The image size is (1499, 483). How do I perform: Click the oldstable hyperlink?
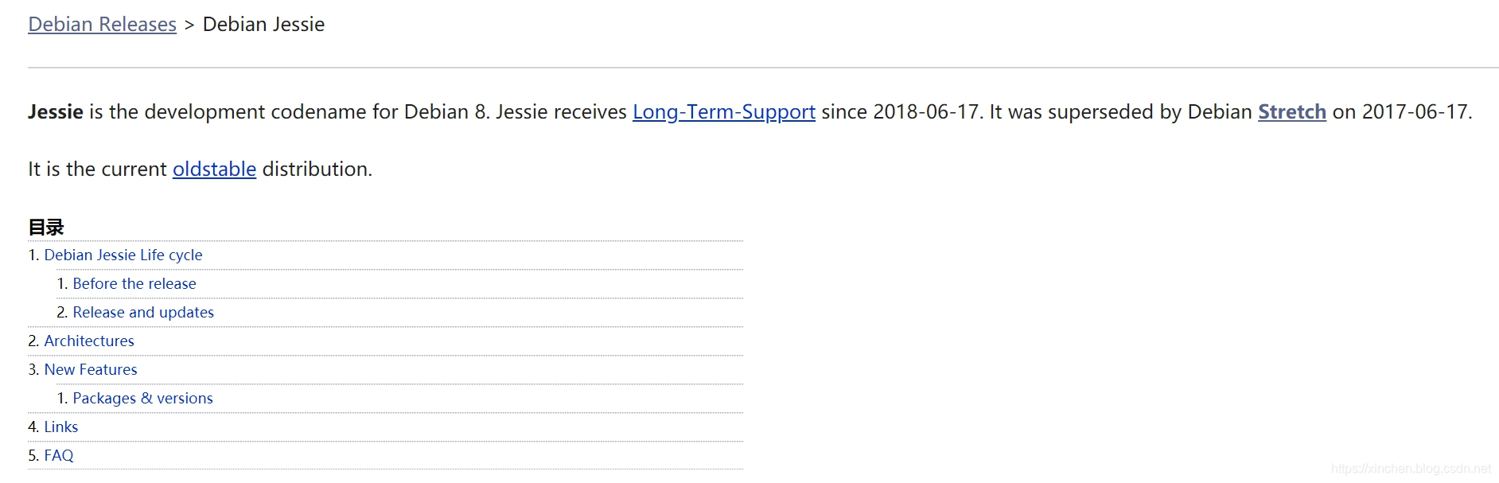point(214,169)
